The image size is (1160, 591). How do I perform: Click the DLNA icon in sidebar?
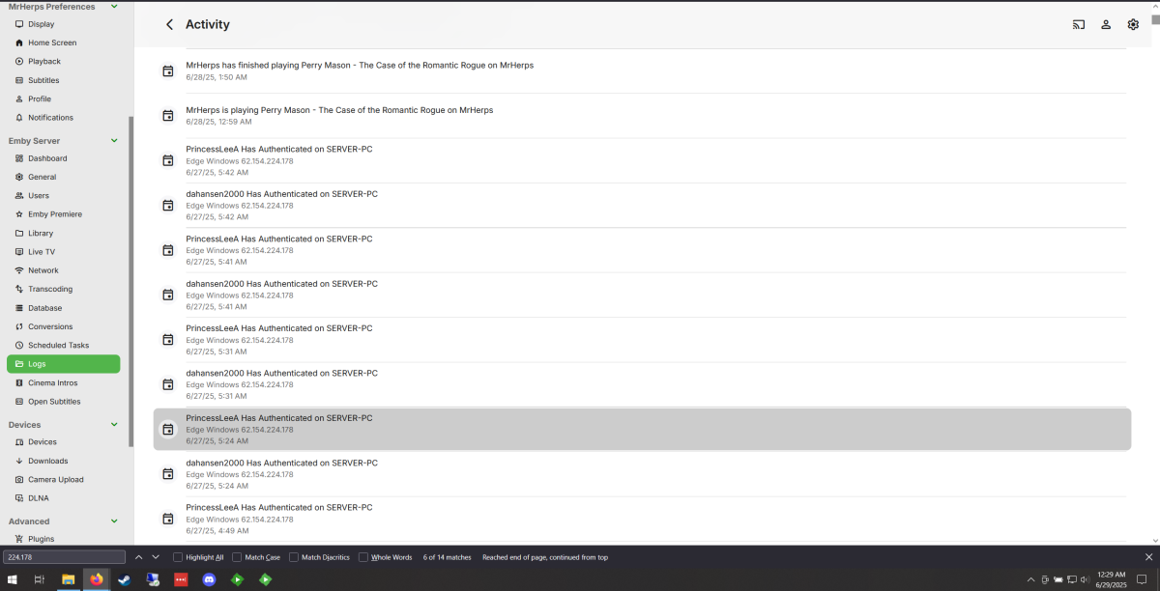pyautogui.click(x=19, y=498)
